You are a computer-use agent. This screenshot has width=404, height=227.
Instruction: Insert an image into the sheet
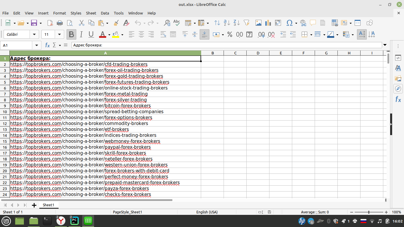click(x=258, y=23)
